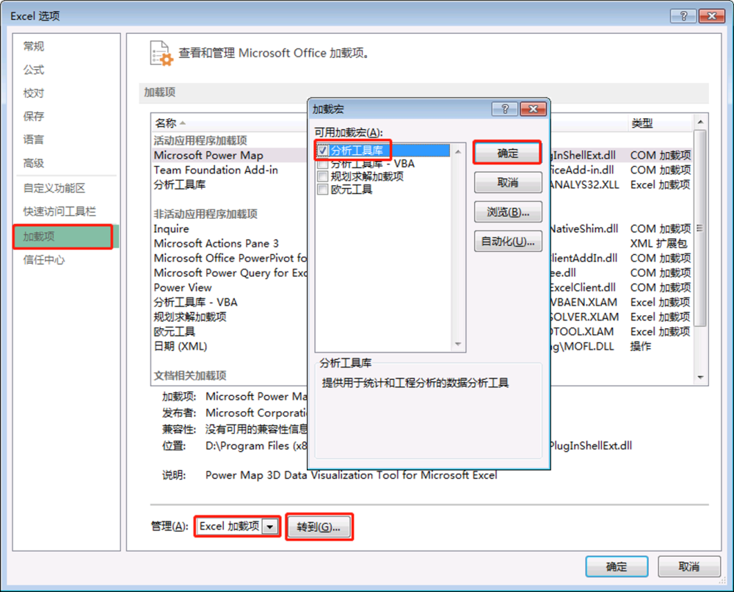Enable the 欧元工具 checkbox
This screenshot has height=592, width=734.
coord(321,189)
